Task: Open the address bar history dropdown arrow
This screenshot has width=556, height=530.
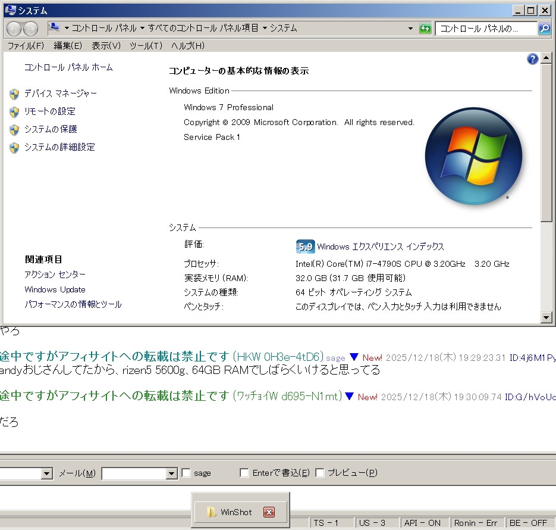Action: [410, 29]
